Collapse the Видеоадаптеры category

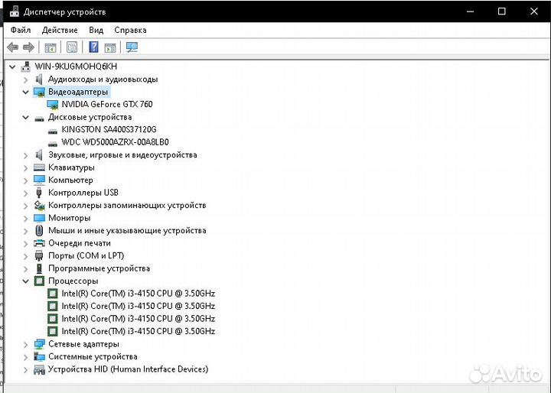[26, 92]
